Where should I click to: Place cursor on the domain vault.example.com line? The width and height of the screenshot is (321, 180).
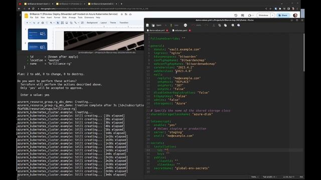[177, 49]
